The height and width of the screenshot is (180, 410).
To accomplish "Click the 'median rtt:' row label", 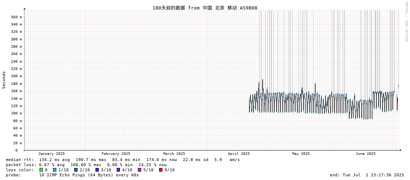I will point(20,160).
